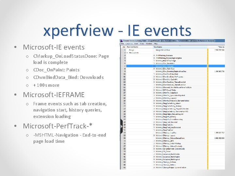This screenshot has width=235, height=176.
Task: Select the Mshtml_CHTMLoad_Write task name
Action: 166,90
